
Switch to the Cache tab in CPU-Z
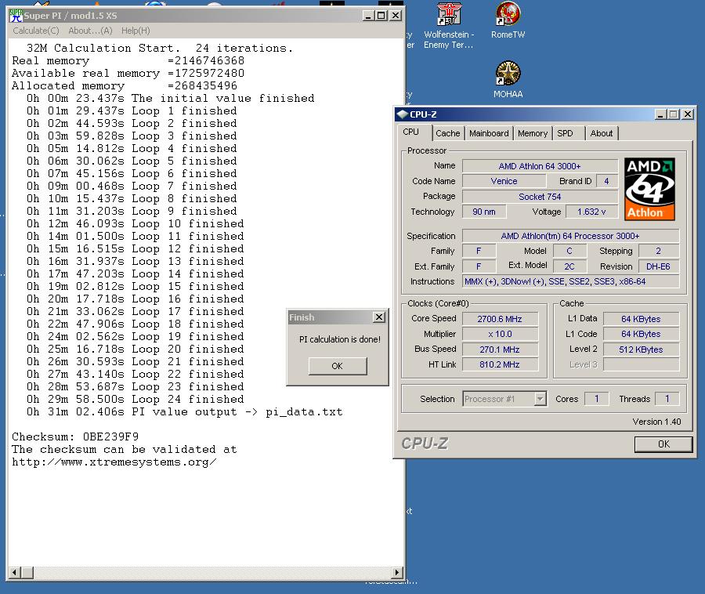pos(448,133)
